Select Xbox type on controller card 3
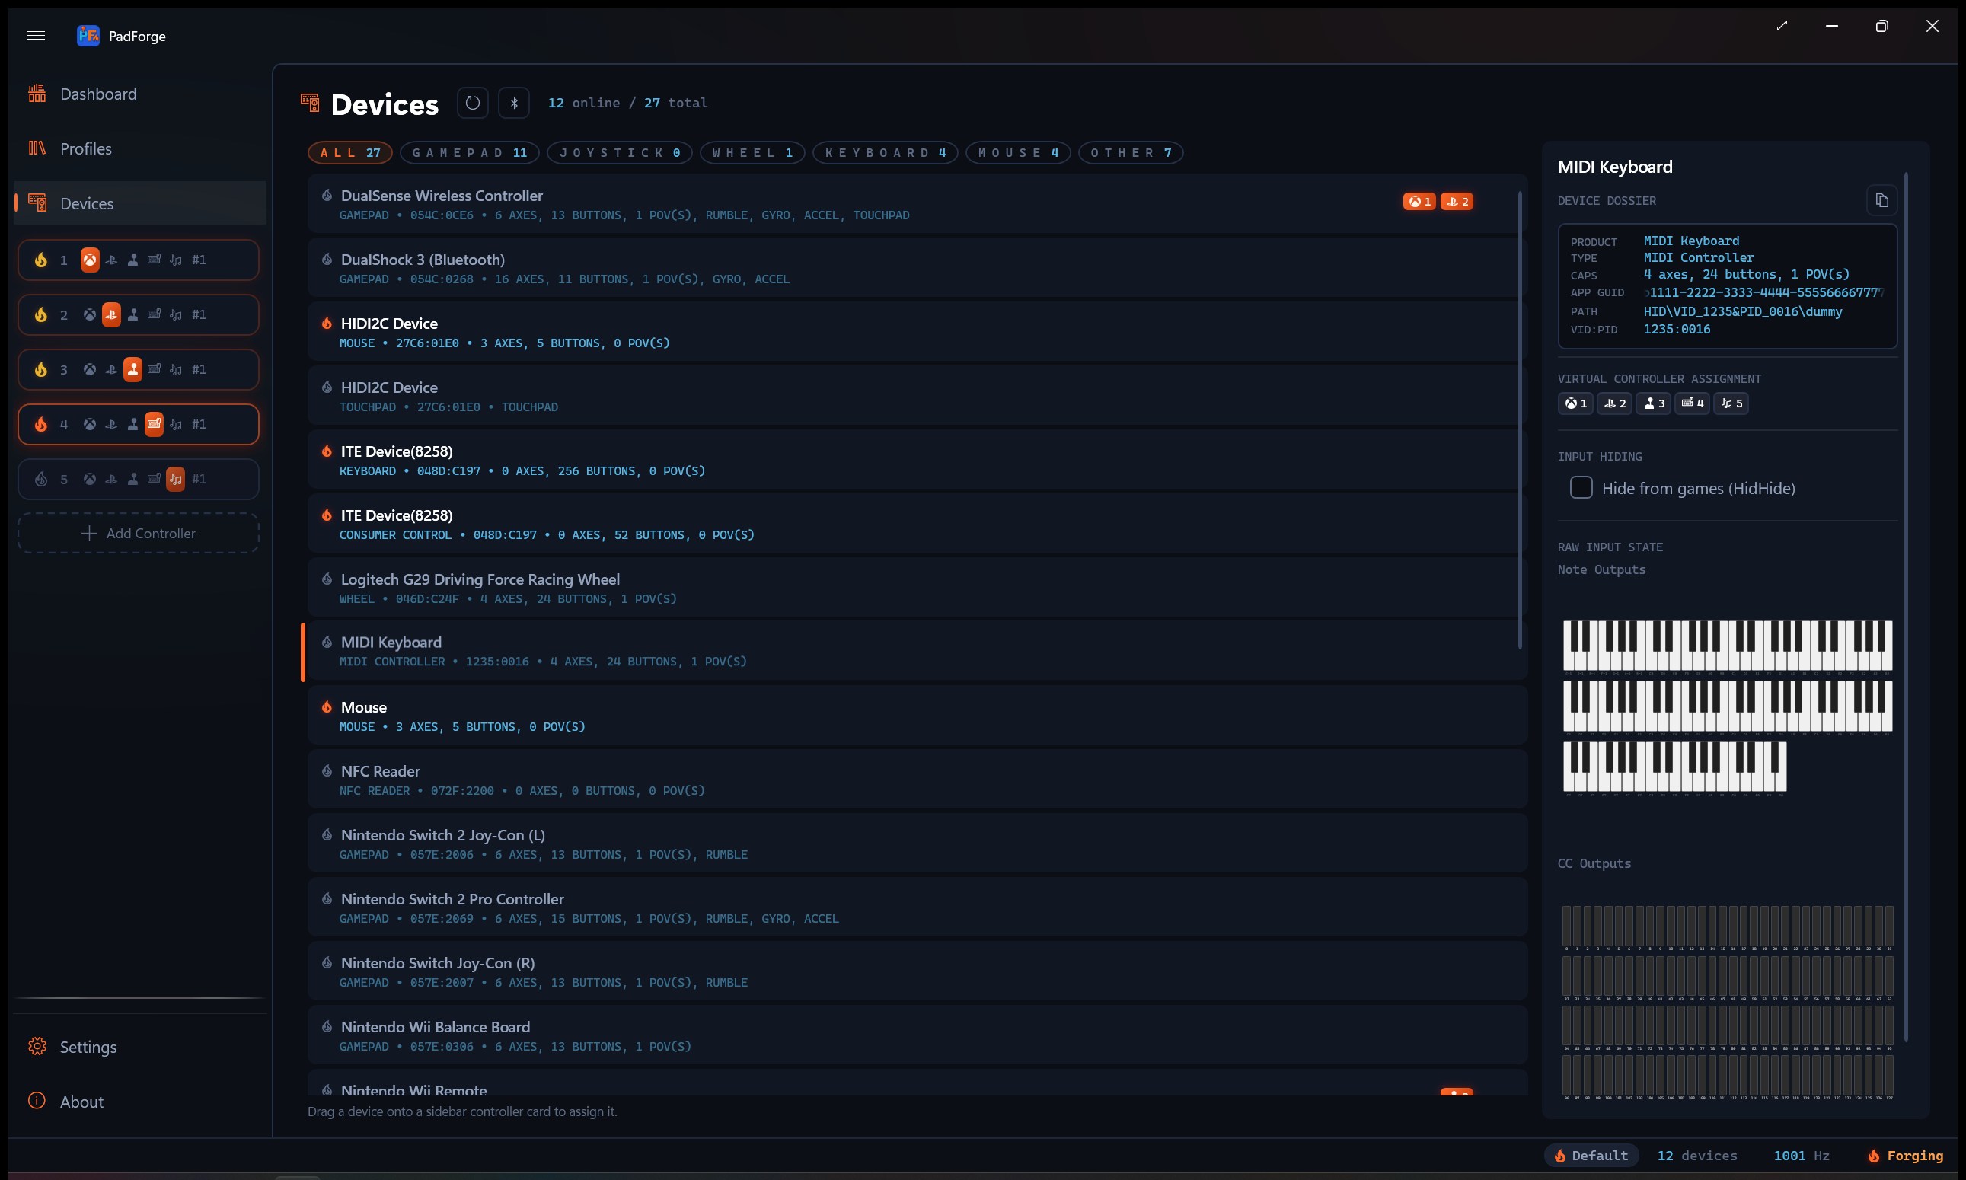1966x1180 pixels. click(90, 370)
